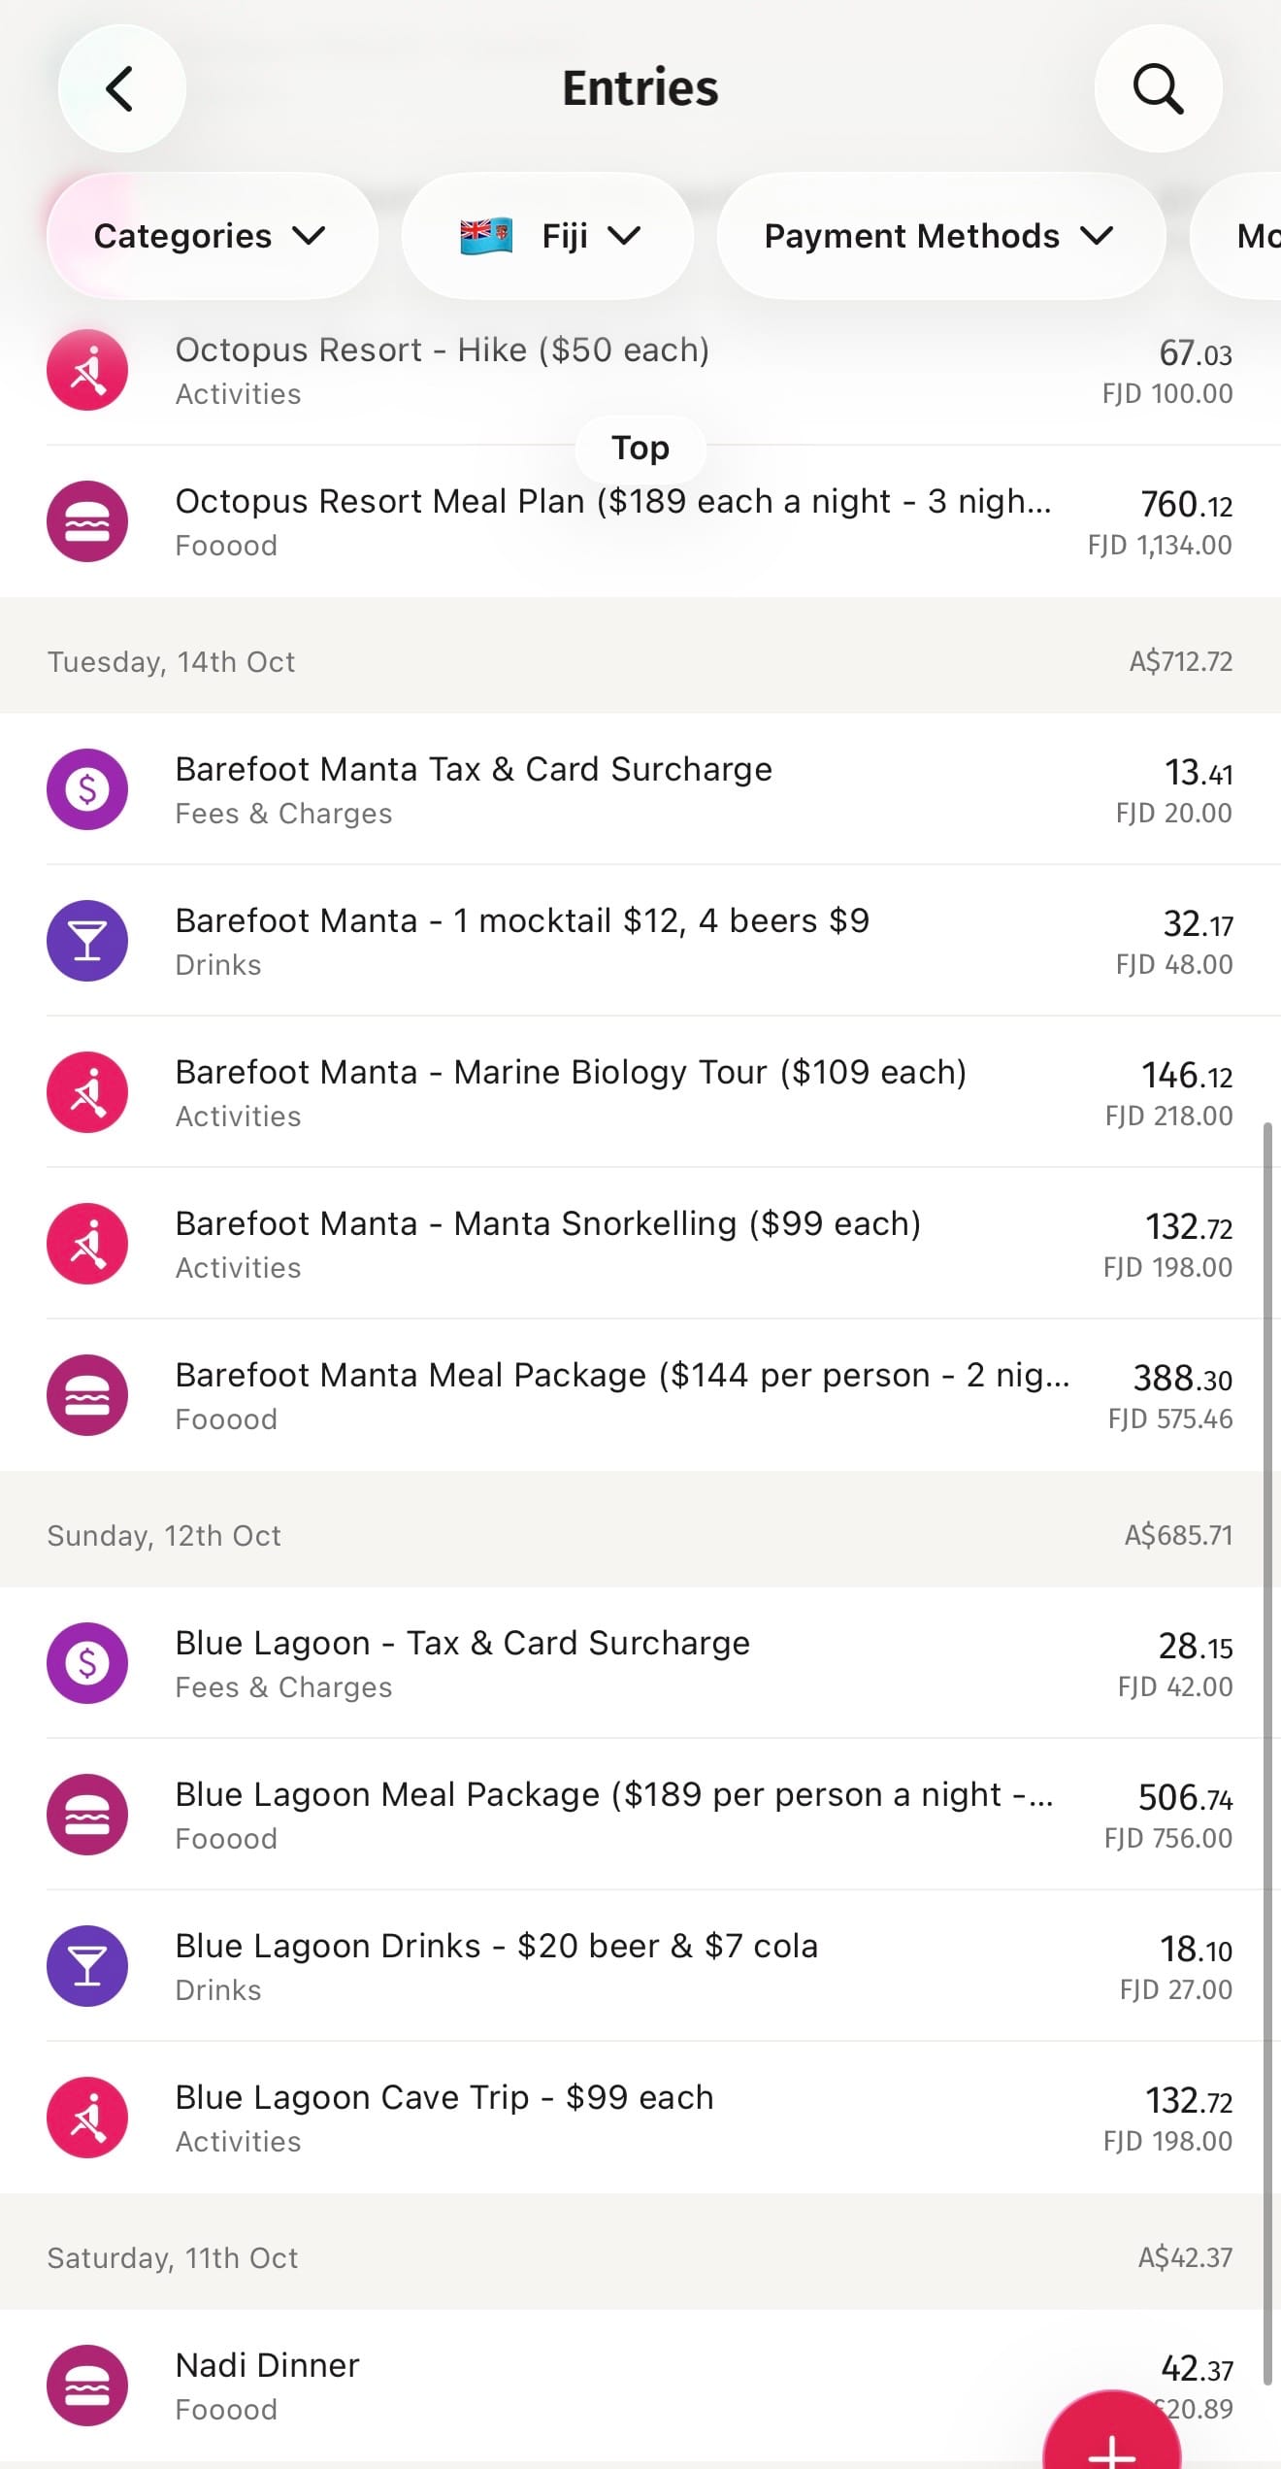Open the search magnifier icon

[1158, 88]
